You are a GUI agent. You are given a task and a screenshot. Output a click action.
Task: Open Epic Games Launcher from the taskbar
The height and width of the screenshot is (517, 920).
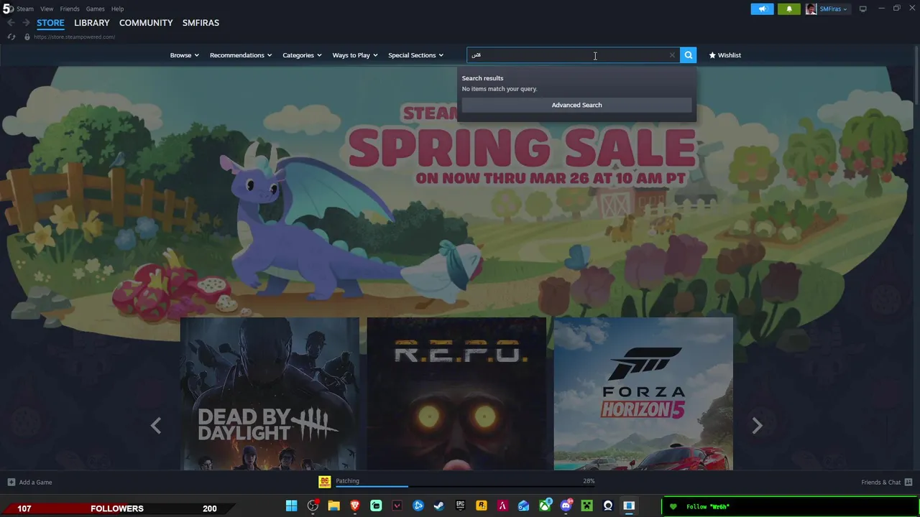pyautogui.click(x=460, y=506)
